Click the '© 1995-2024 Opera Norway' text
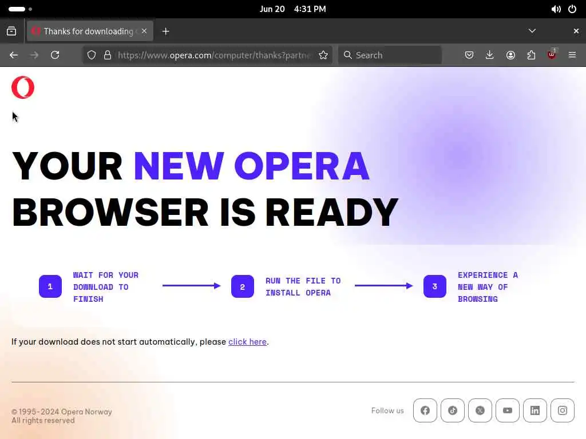 click(62, 412)
